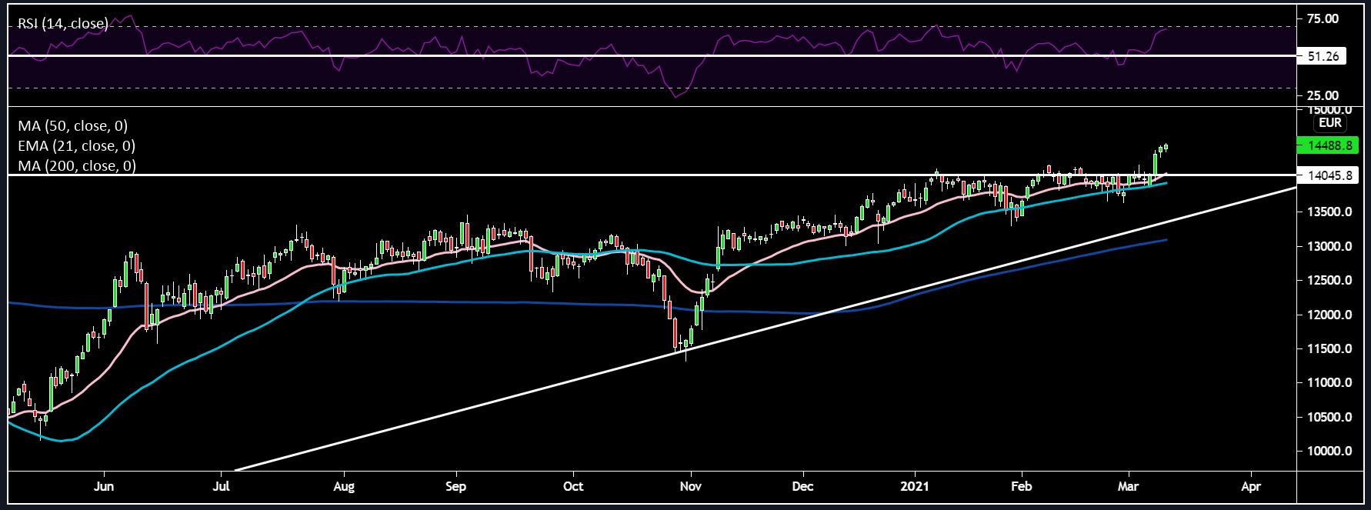The image size is (1371, 510).
Task: Click the Apr label on time axis
Action: (x=1251, y=486)
